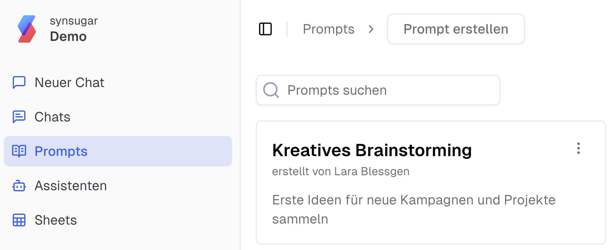Screen dimensions: 611x250
Task: Click the Prompts book icon in sidebar
Action: point(19,151)
